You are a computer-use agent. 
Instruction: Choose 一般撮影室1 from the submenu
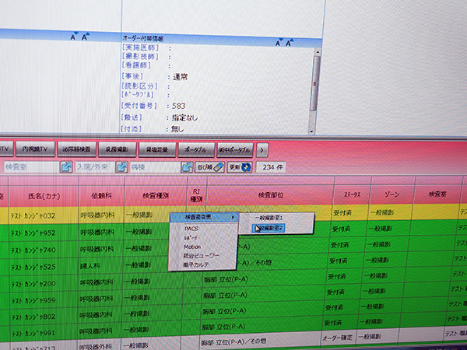pos(269,218)
